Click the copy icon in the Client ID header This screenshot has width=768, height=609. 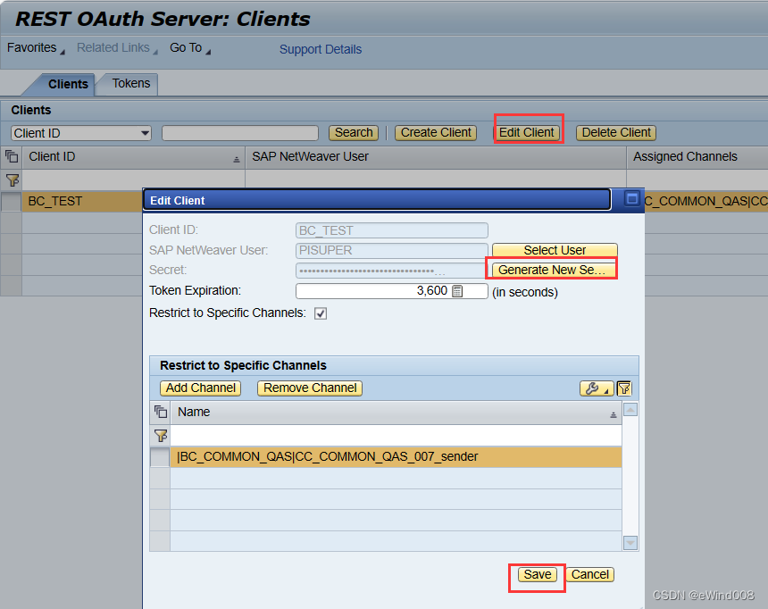(13, 155)
